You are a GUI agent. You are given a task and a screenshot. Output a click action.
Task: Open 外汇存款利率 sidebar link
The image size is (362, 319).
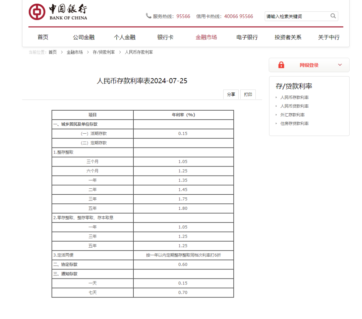point(292,115)
